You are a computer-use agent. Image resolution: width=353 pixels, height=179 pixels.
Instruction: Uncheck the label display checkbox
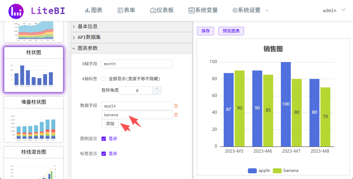click(x=104, y=154)
